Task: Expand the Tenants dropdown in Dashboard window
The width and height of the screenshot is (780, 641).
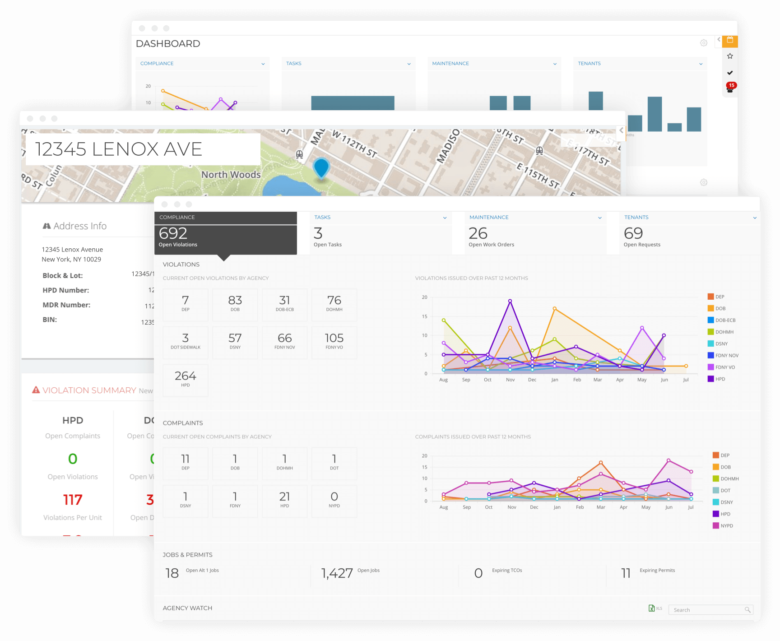Action: point(701,64)
